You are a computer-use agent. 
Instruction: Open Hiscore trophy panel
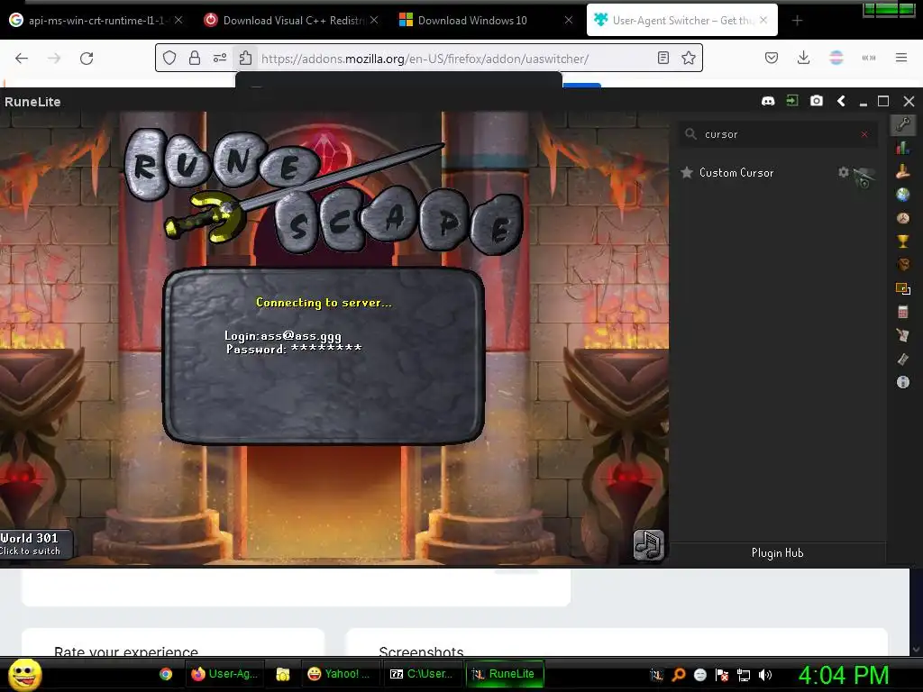903,241
